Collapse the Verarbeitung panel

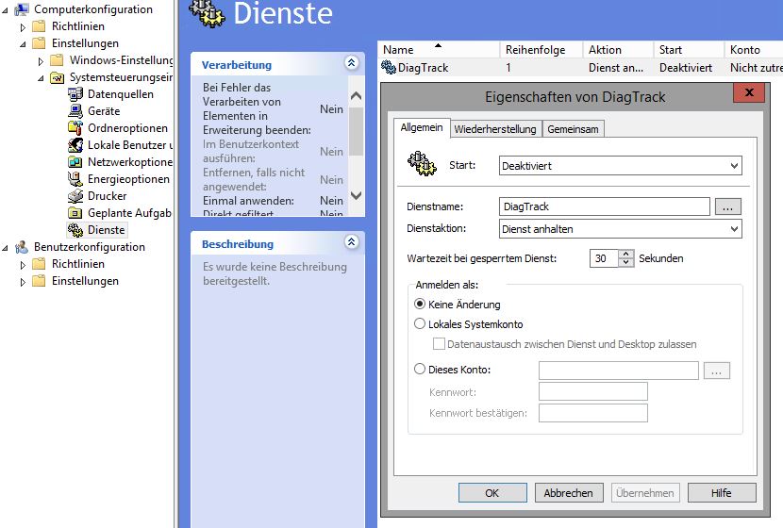pyautogui.click(x=352, y=63)
